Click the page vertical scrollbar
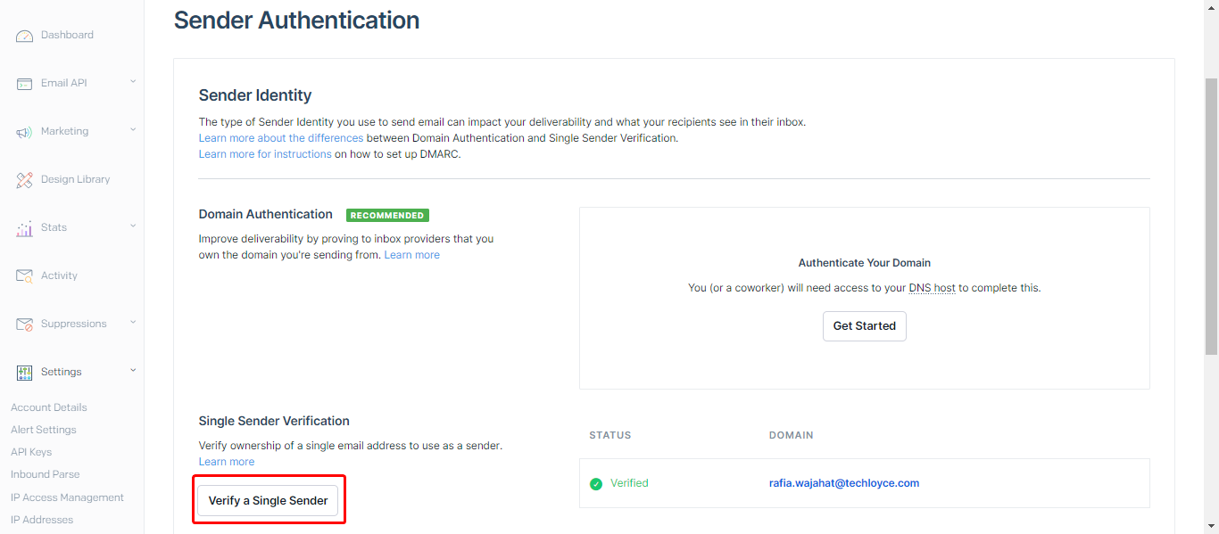Image resolution: width=1219 pixels, height=534 pixels. point(1211,215)
